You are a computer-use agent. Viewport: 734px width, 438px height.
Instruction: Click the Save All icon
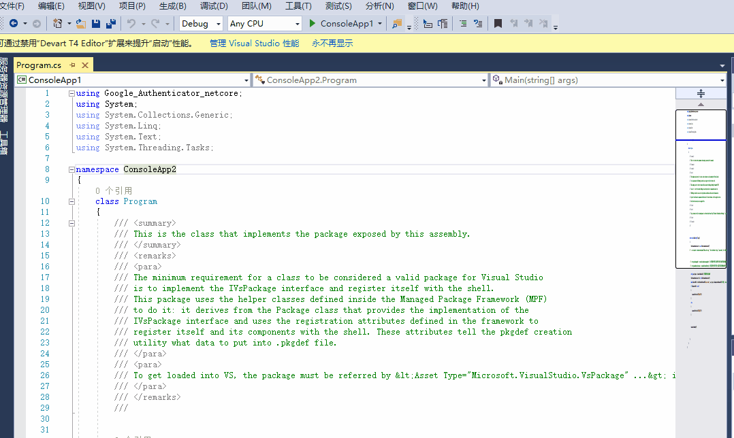point(111,23)
